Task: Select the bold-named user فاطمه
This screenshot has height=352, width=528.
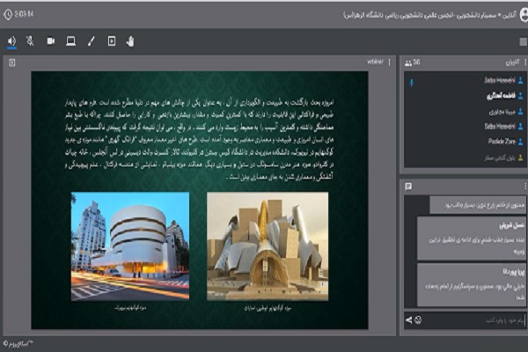Action: (x=501, y=96)
